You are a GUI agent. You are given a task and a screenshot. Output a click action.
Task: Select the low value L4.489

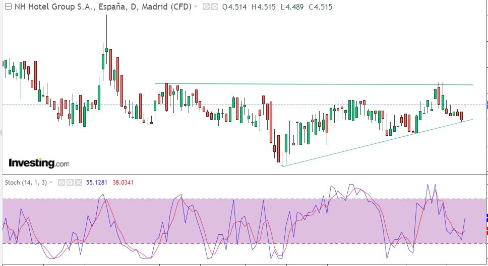click(292, 7)
